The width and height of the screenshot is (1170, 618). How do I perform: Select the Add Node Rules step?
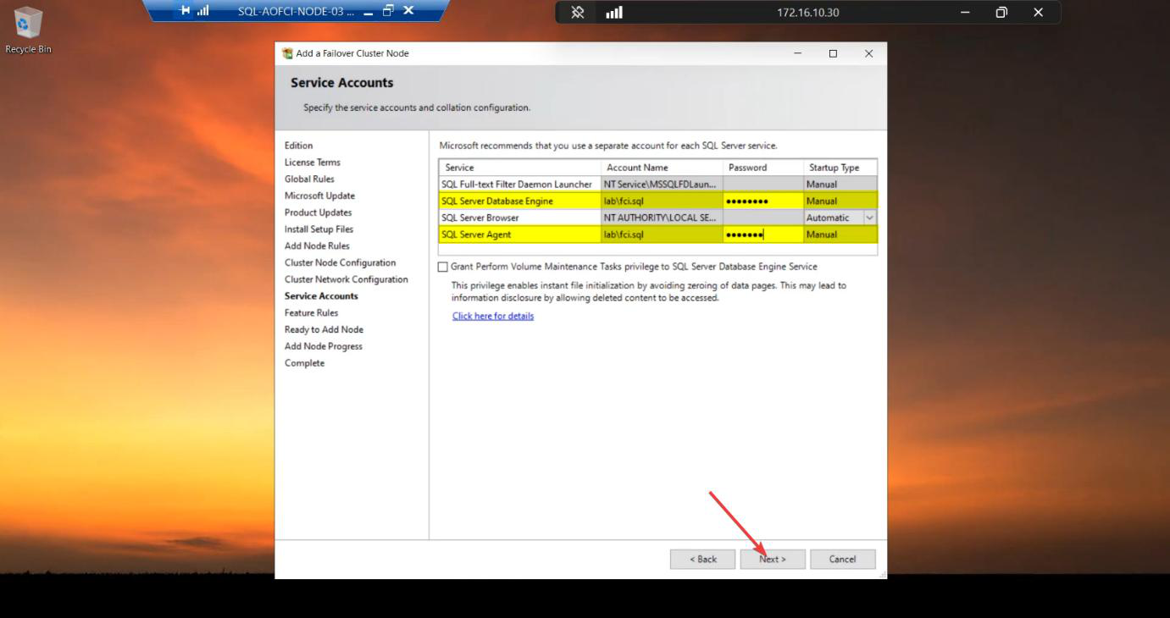point(317,246)
